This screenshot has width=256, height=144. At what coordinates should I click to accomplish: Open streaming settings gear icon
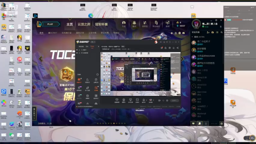167,100
